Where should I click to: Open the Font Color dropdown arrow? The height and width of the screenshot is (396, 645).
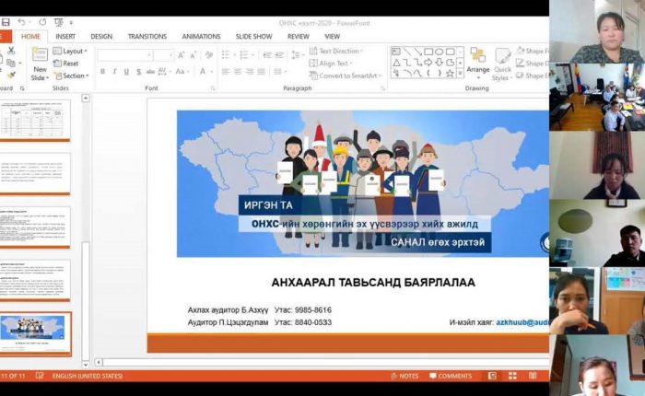[x=212, y=72]
